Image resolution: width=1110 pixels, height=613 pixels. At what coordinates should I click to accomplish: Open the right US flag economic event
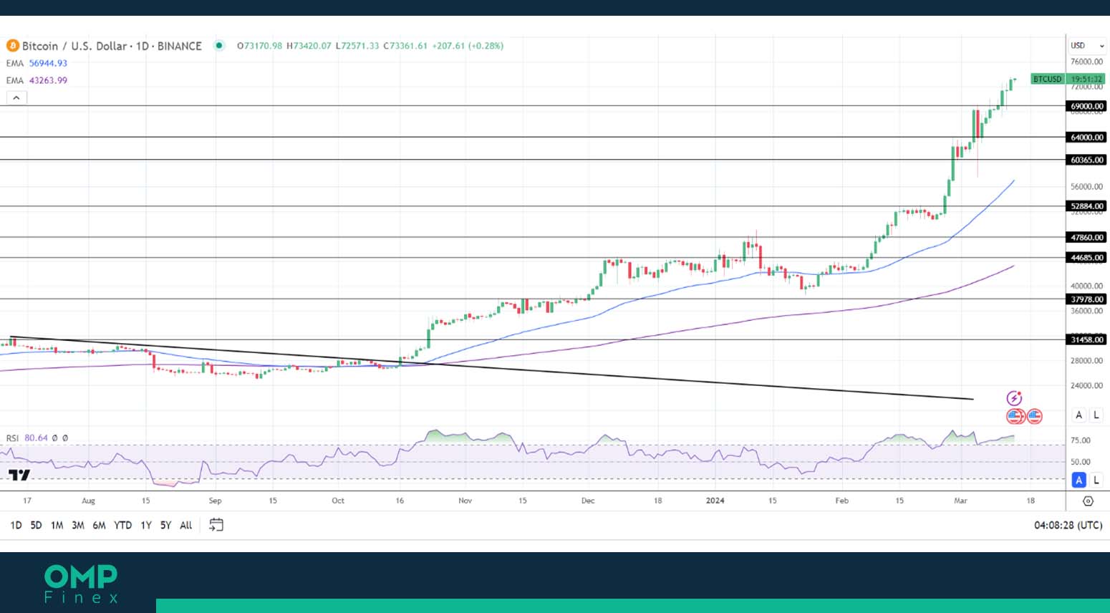click(x=1034, y=416)
